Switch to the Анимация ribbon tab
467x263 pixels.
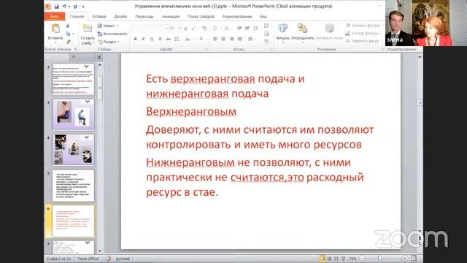[x=170, y=16]
